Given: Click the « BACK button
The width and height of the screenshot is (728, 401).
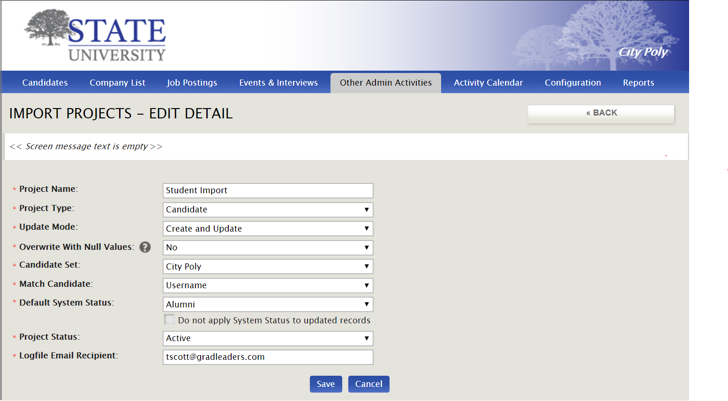Looking at the screenshot, I should tap(601, 113).
